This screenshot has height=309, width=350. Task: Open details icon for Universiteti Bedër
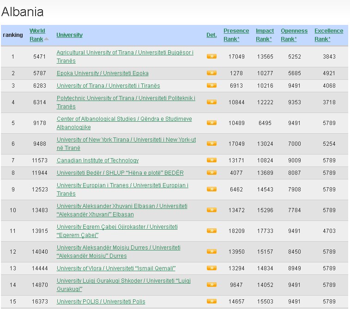(x=211, y=173)
